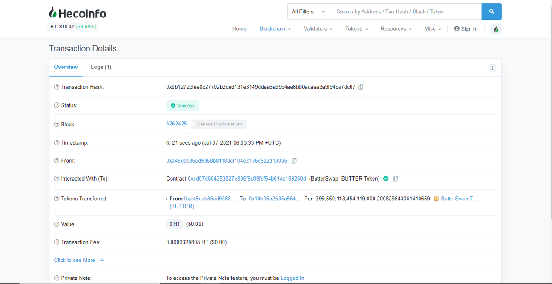This screenshot has width=552, height=284.
Task: Switch to the Overview tab
Action: 66,67
